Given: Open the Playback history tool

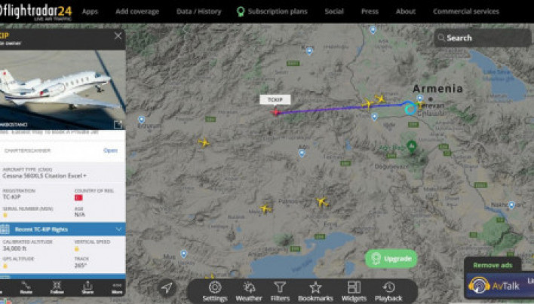Looking at the screenshot, I should [x=388, y=291].
